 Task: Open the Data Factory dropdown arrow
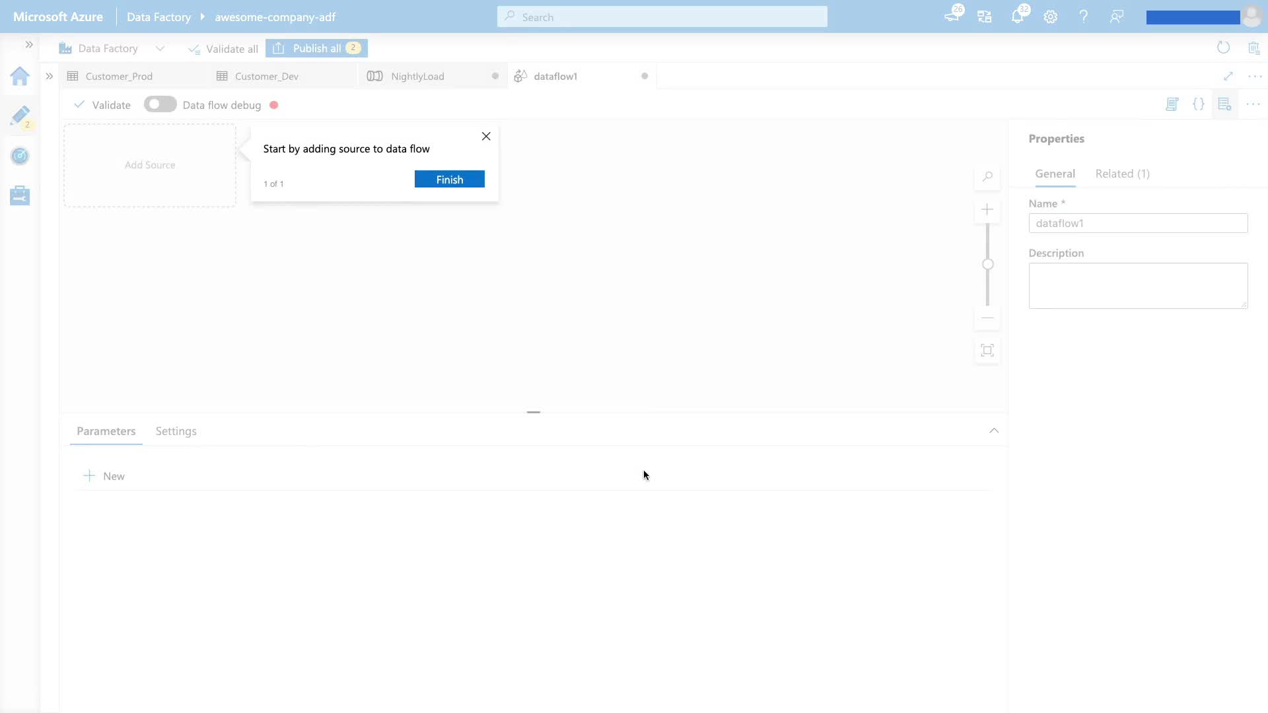(x=160, y=48)
